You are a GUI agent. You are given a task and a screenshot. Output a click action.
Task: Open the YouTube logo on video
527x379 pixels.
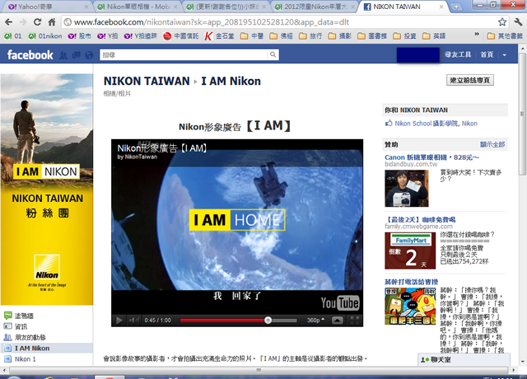pos(340,302)
